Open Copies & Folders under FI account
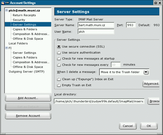The image size is (163, 135). 25,57
